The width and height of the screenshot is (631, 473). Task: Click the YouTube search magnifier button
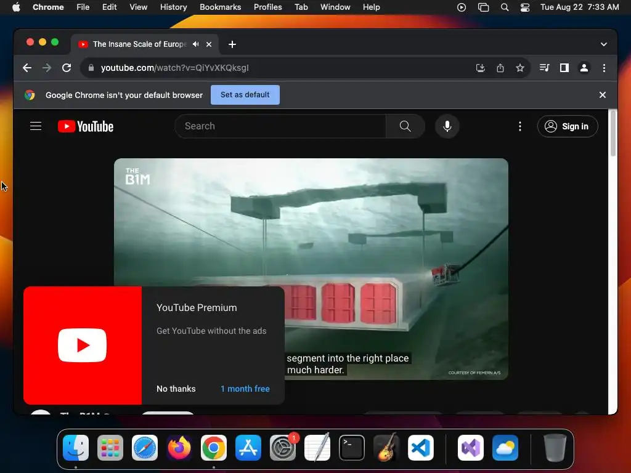click(405, 126)
